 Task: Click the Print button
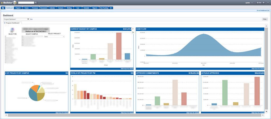point(265,19)
